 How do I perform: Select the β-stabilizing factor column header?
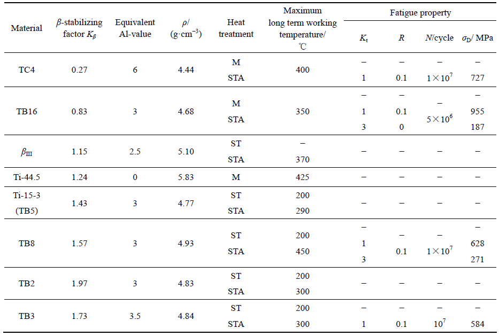pyautogui.click(x=79, y=28)
